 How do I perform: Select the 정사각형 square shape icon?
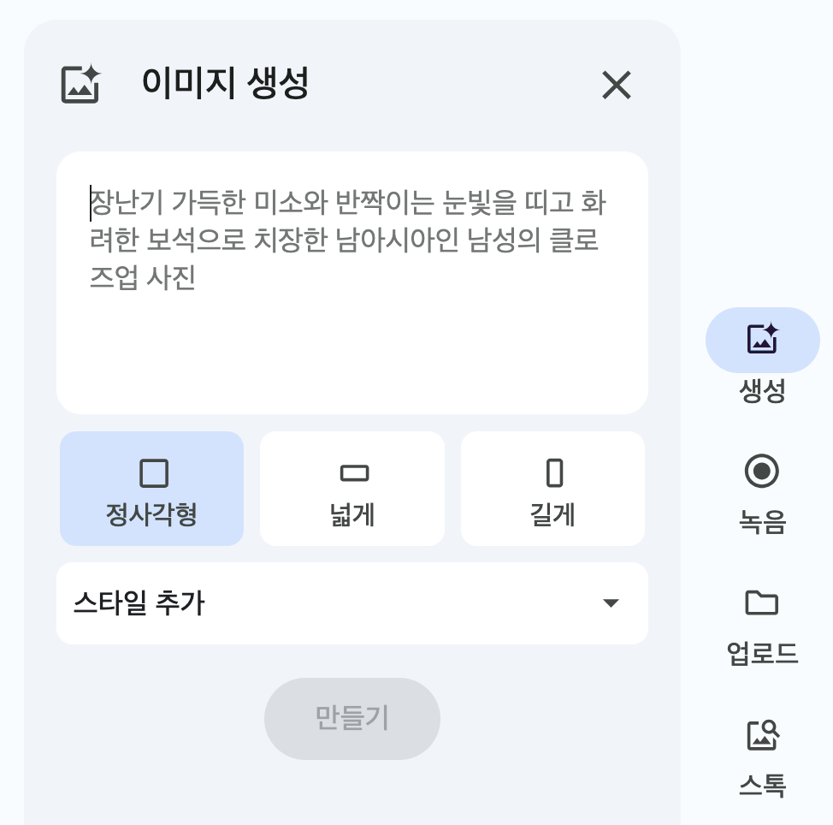153,473
